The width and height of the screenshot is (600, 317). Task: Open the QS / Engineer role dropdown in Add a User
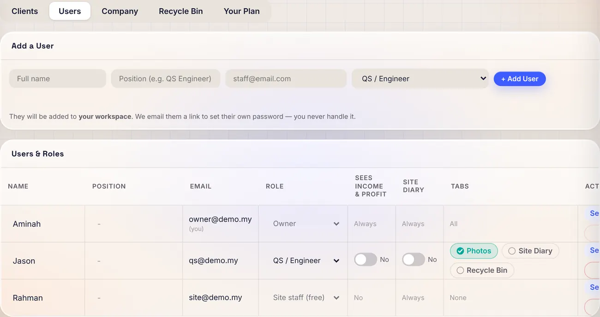[x=420, y=78]
